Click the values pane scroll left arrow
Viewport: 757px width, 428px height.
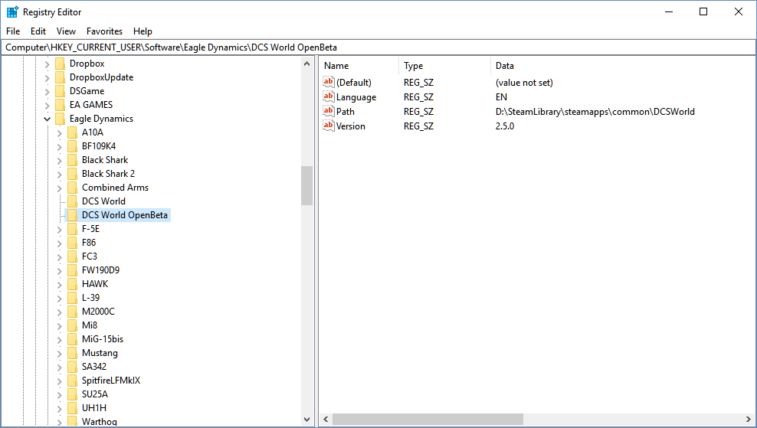tap(326, 420)
